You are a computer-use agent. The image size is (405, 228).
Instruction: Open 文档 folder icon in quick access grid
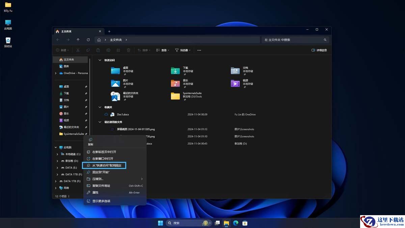[x=235, y=71]
